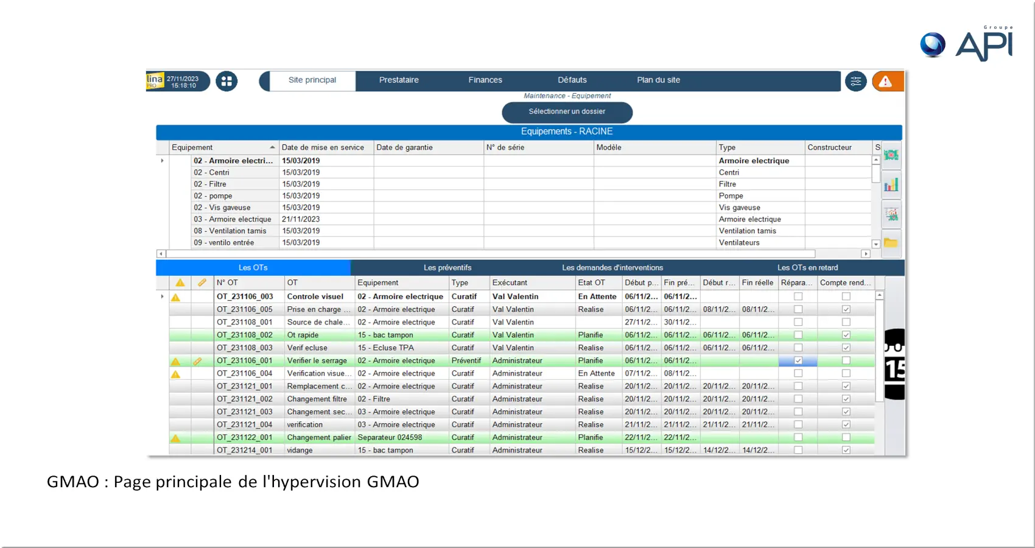The height and width of the screenshot is (548, 1035).
Task: Toggle Compte rendu checkbox for OT_231121_001
Action: click(846, 386)
